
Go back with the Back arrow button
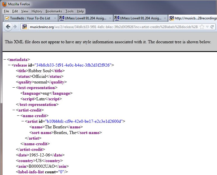tap(8, 27)
